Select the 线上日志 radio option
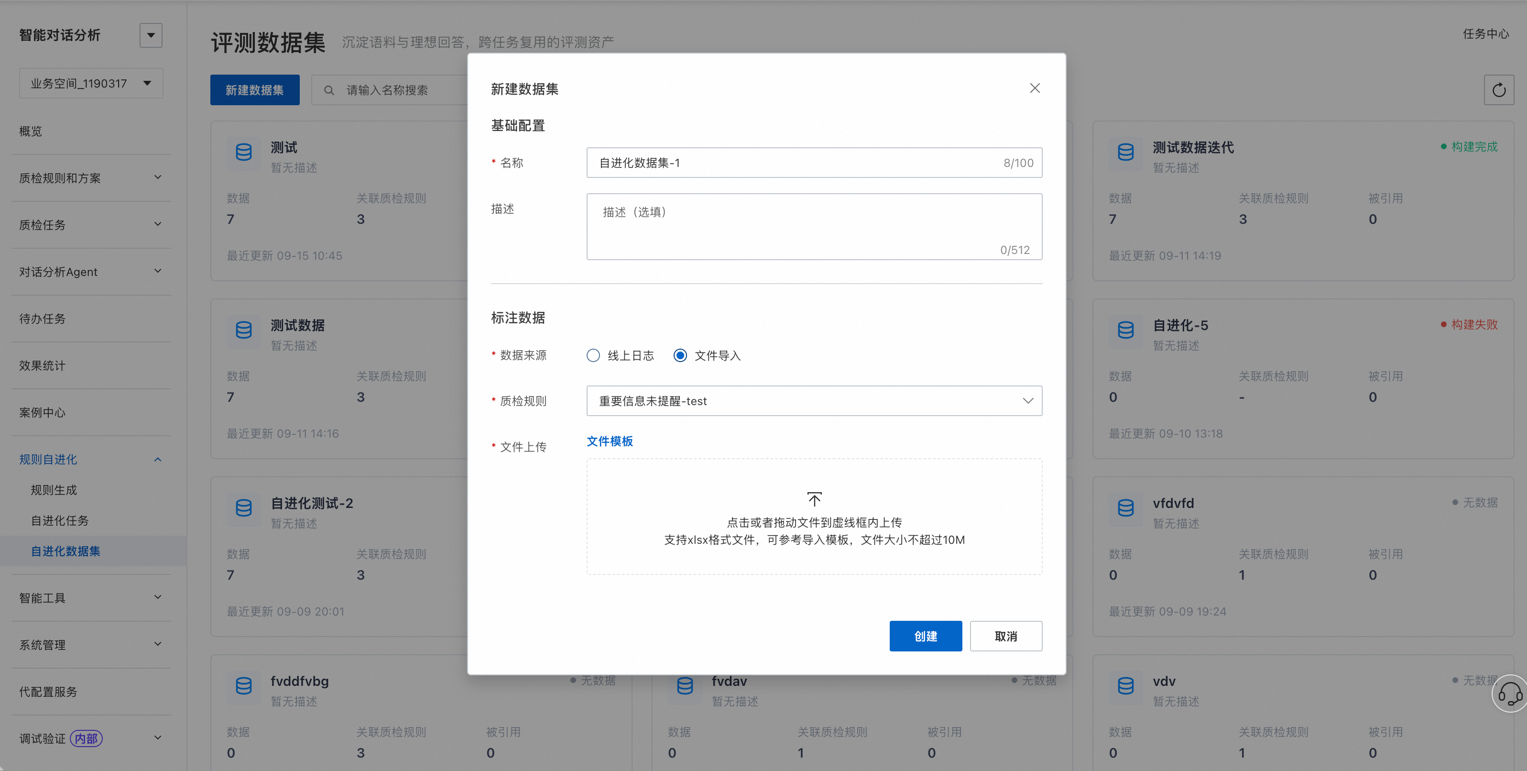The height and width of the screenshot is (771, 1527). (593, 355)
